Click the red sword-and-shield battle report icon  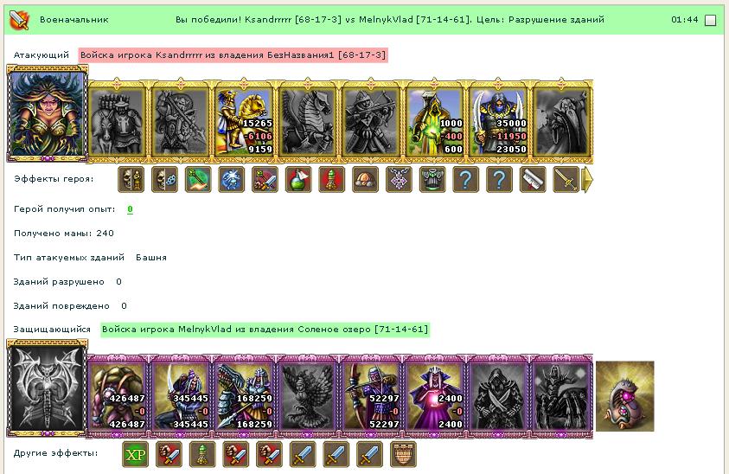click(20, 20)
